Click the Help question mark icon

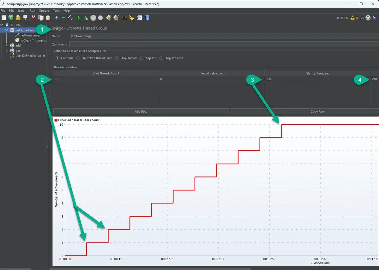tap(147, 18)
